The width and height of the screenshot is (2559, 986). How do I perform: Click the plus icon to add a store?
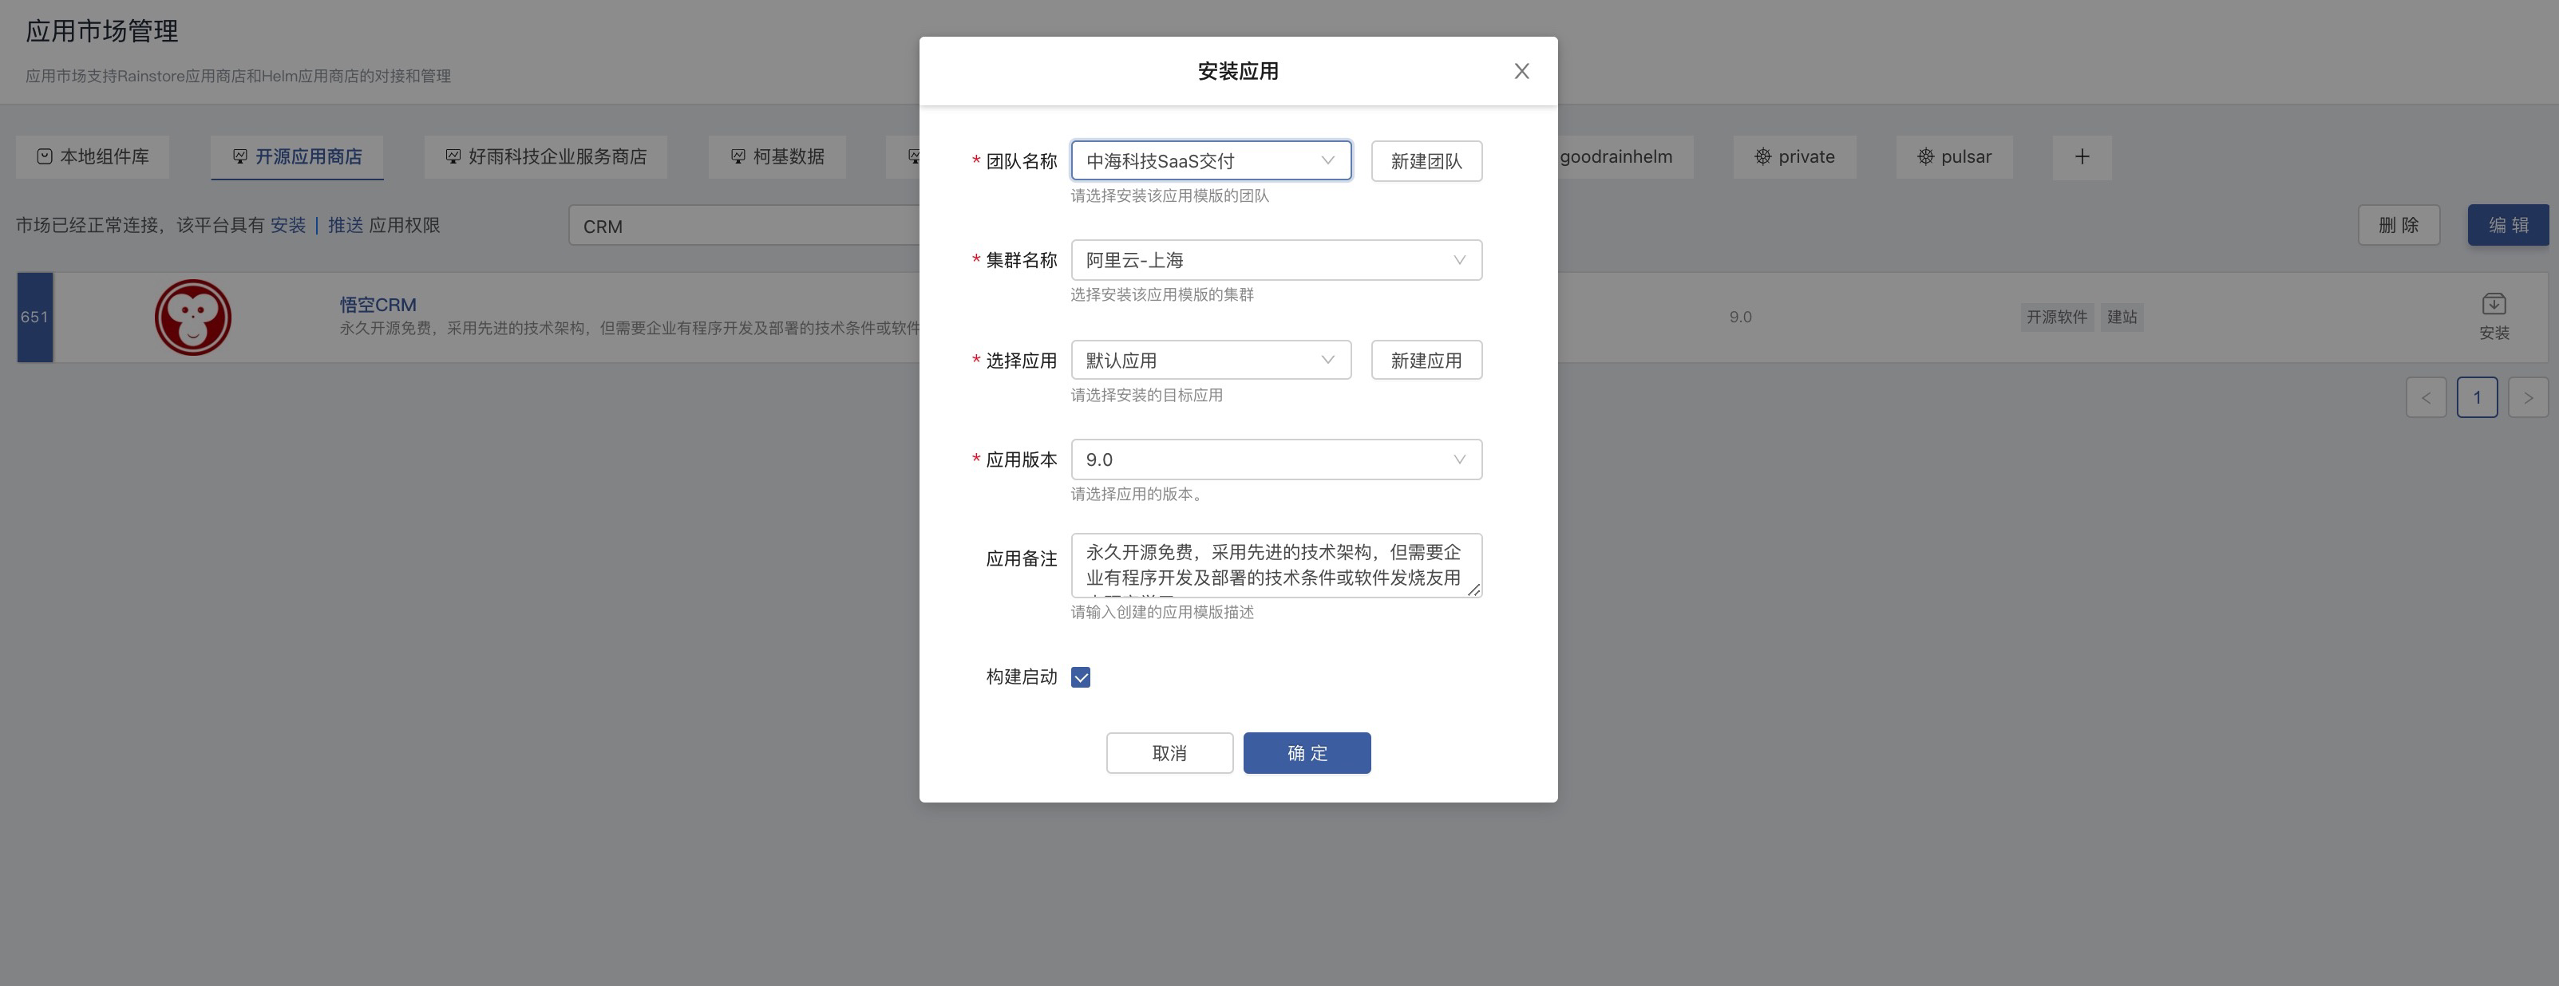[x=2081, y=157]
